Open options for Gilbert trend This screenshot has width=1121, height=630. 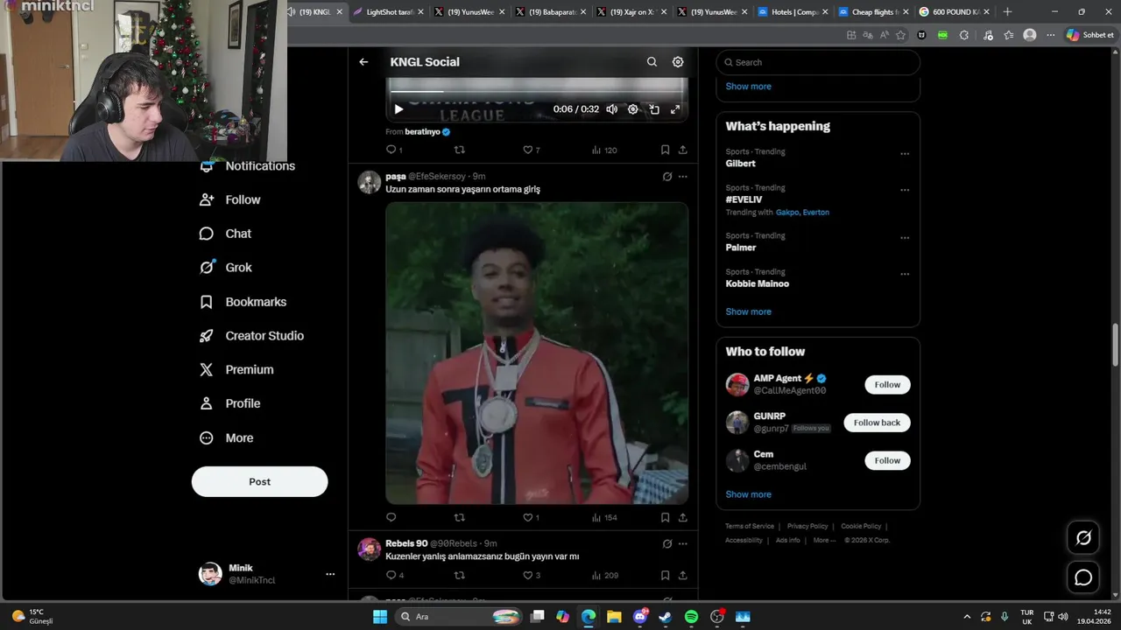905,153
